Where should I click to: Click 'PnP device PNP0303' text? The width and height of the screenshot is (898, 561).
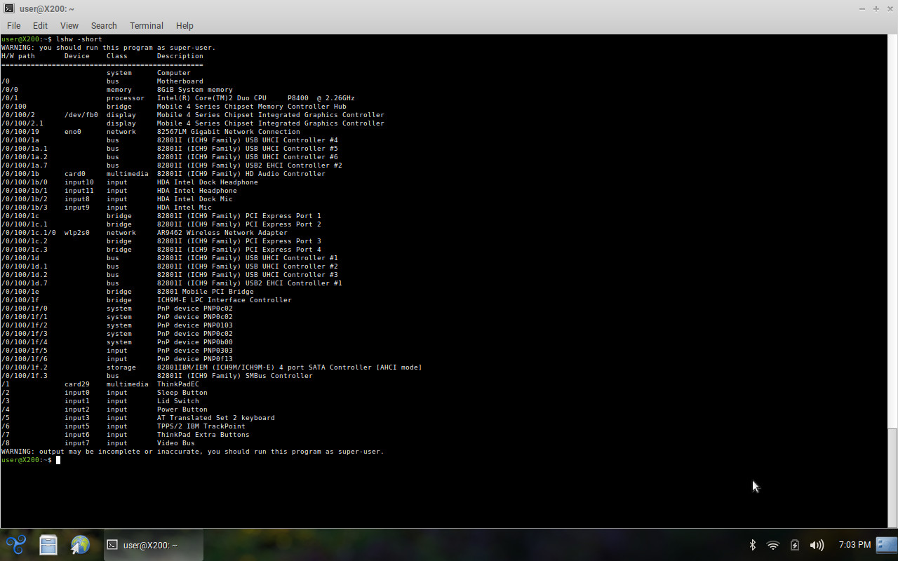click(x=195, y=351)
